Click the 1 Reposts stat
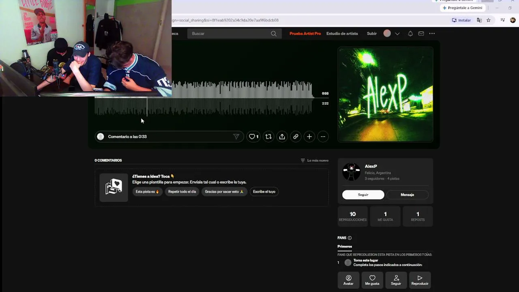 [418, 216]
